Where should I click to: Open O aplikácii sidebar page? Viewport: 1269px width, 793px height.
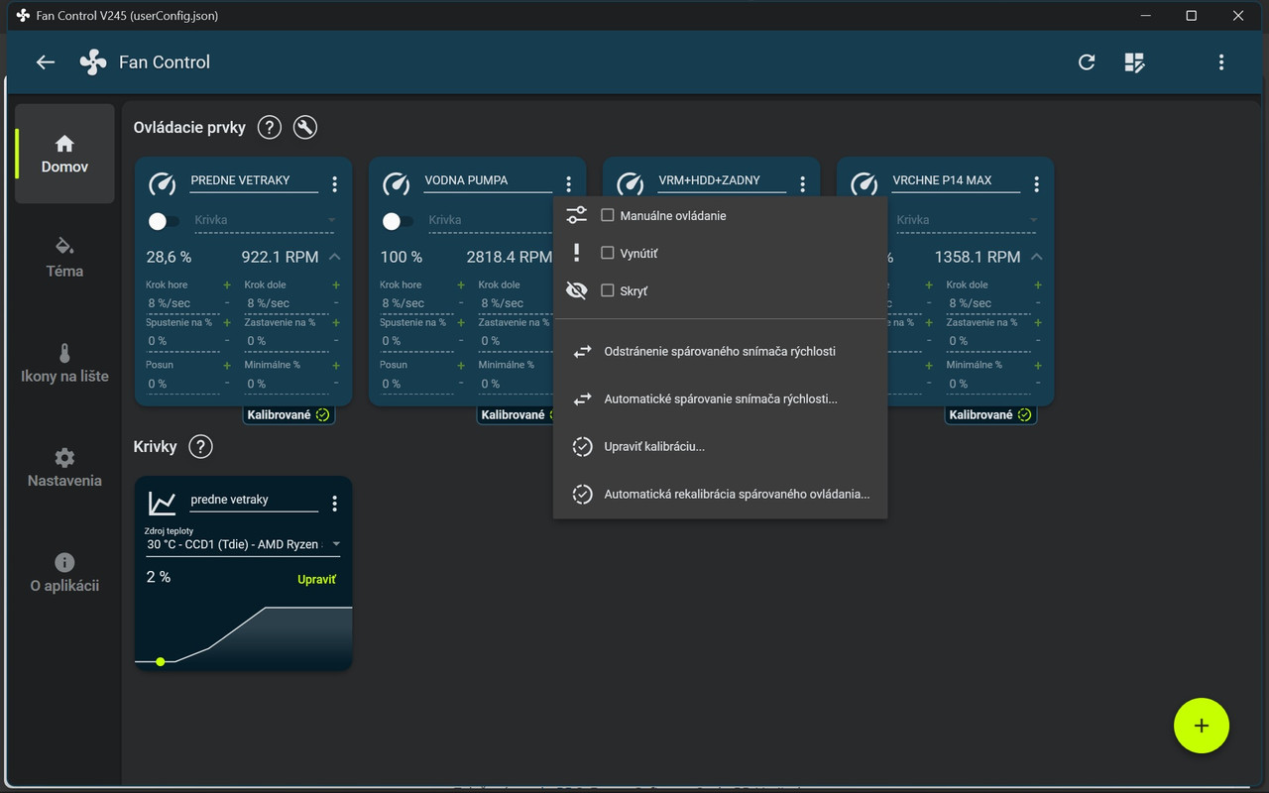(x=64, y=573)
